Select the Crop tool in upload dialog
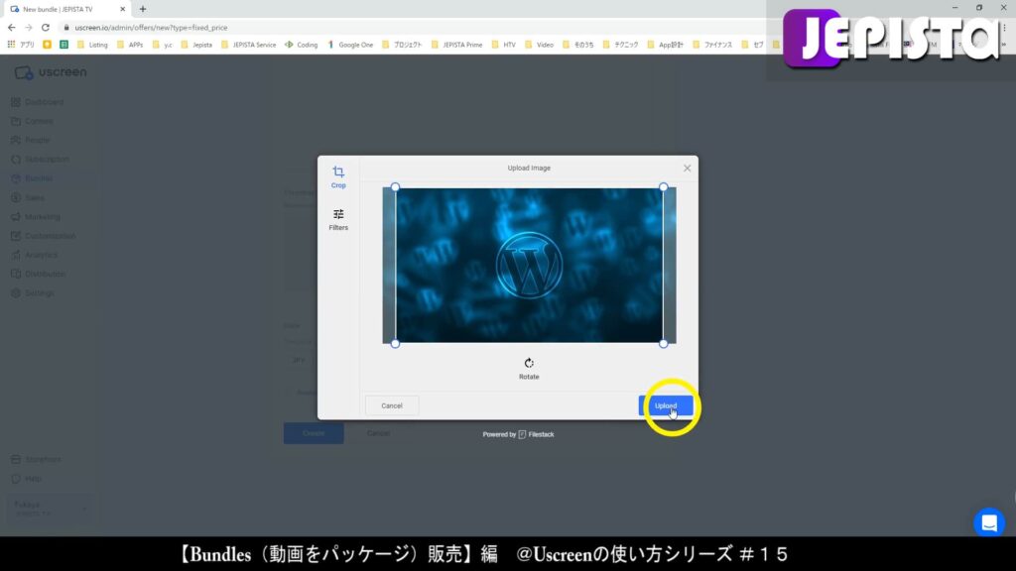The height and width of the screenshot is (571, 1016). tap(338, 176)
